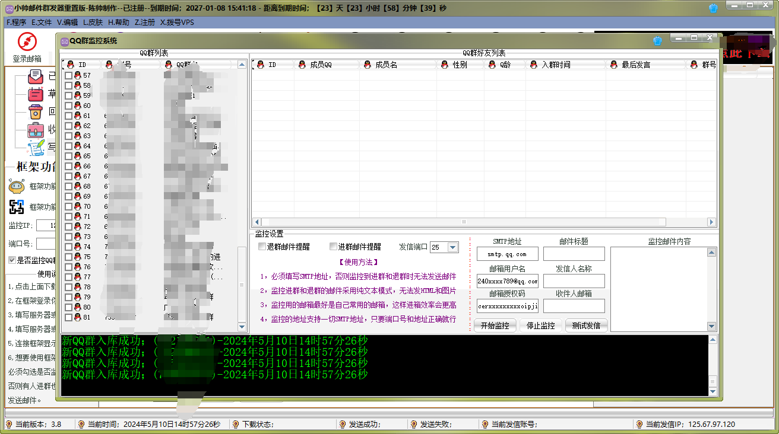Click the penguin icon in row 58
Screen dimensions: 779x434
click(77, 85)
